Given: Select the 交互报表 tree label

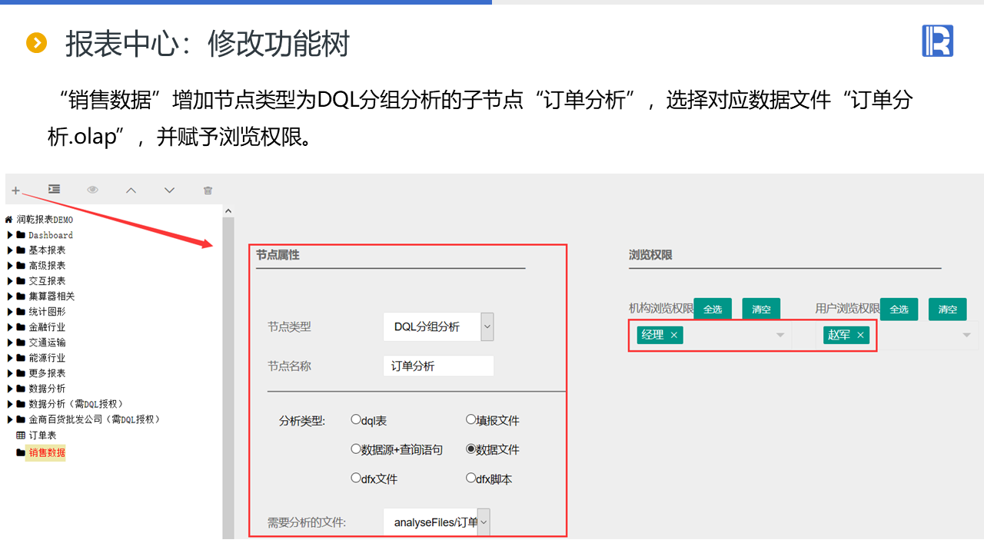Looking at the screenshot, I should click(x=47, y=281).
